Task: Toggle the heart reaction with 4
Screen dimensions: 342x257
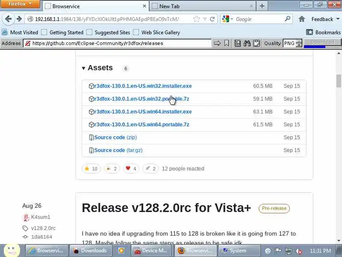Action: click(x=131, y=168)
